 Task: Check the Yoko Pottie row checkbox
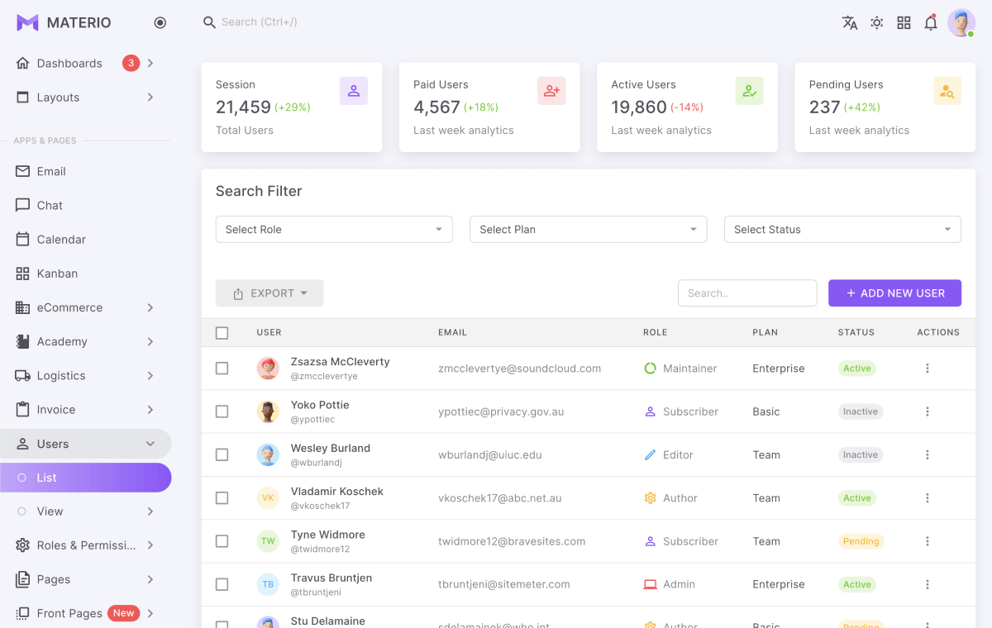222,412
